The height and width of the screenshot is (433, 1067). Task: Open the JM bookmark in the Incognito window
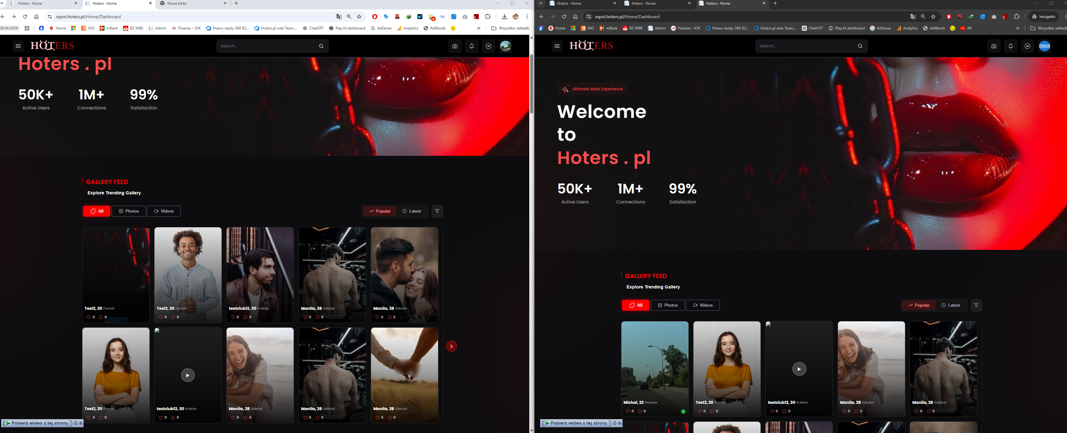tap(966, 28)
